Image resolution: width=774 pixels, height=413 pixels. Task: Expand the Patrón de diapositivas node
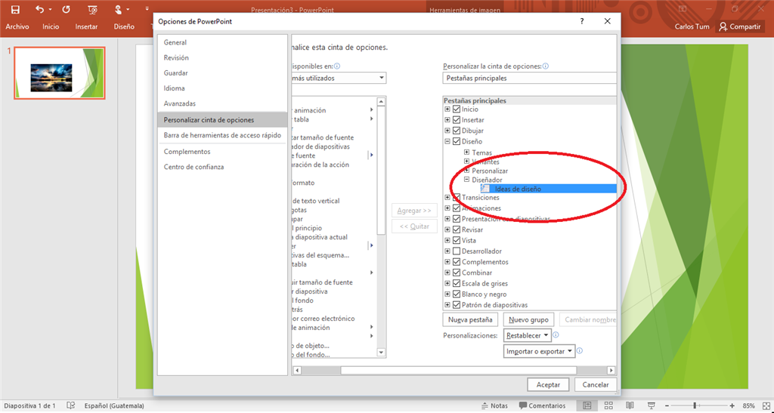click(x=447, y=305)
